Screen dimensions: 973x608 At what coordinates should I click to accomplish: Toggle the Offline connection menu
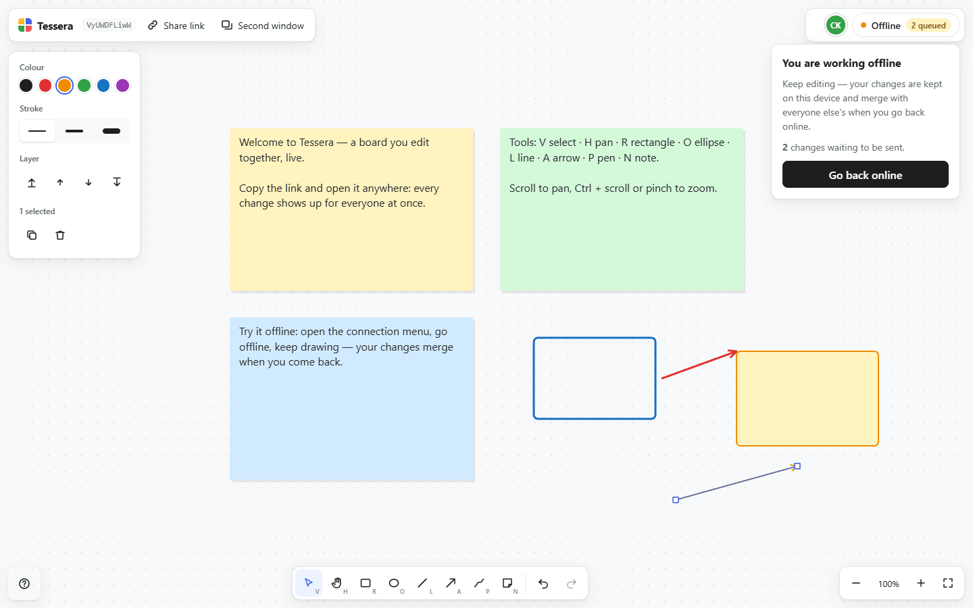[905, 26]
